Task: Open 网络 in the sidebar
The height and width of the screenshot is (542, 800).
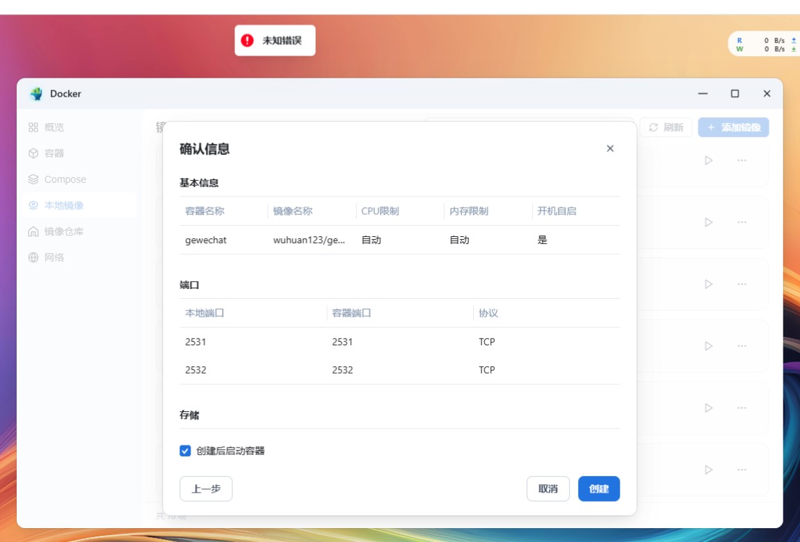Action: pyautogui.click(x=79, y=257)
